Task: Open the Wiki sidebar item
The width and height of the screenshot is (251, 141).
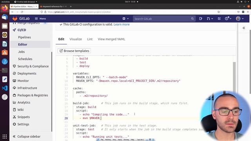Action: pos(20,110)
